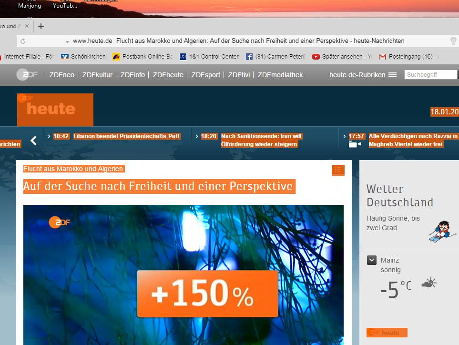Click the orange ZDF heute logo
This screenshot has width=459, height=345.
55,109
